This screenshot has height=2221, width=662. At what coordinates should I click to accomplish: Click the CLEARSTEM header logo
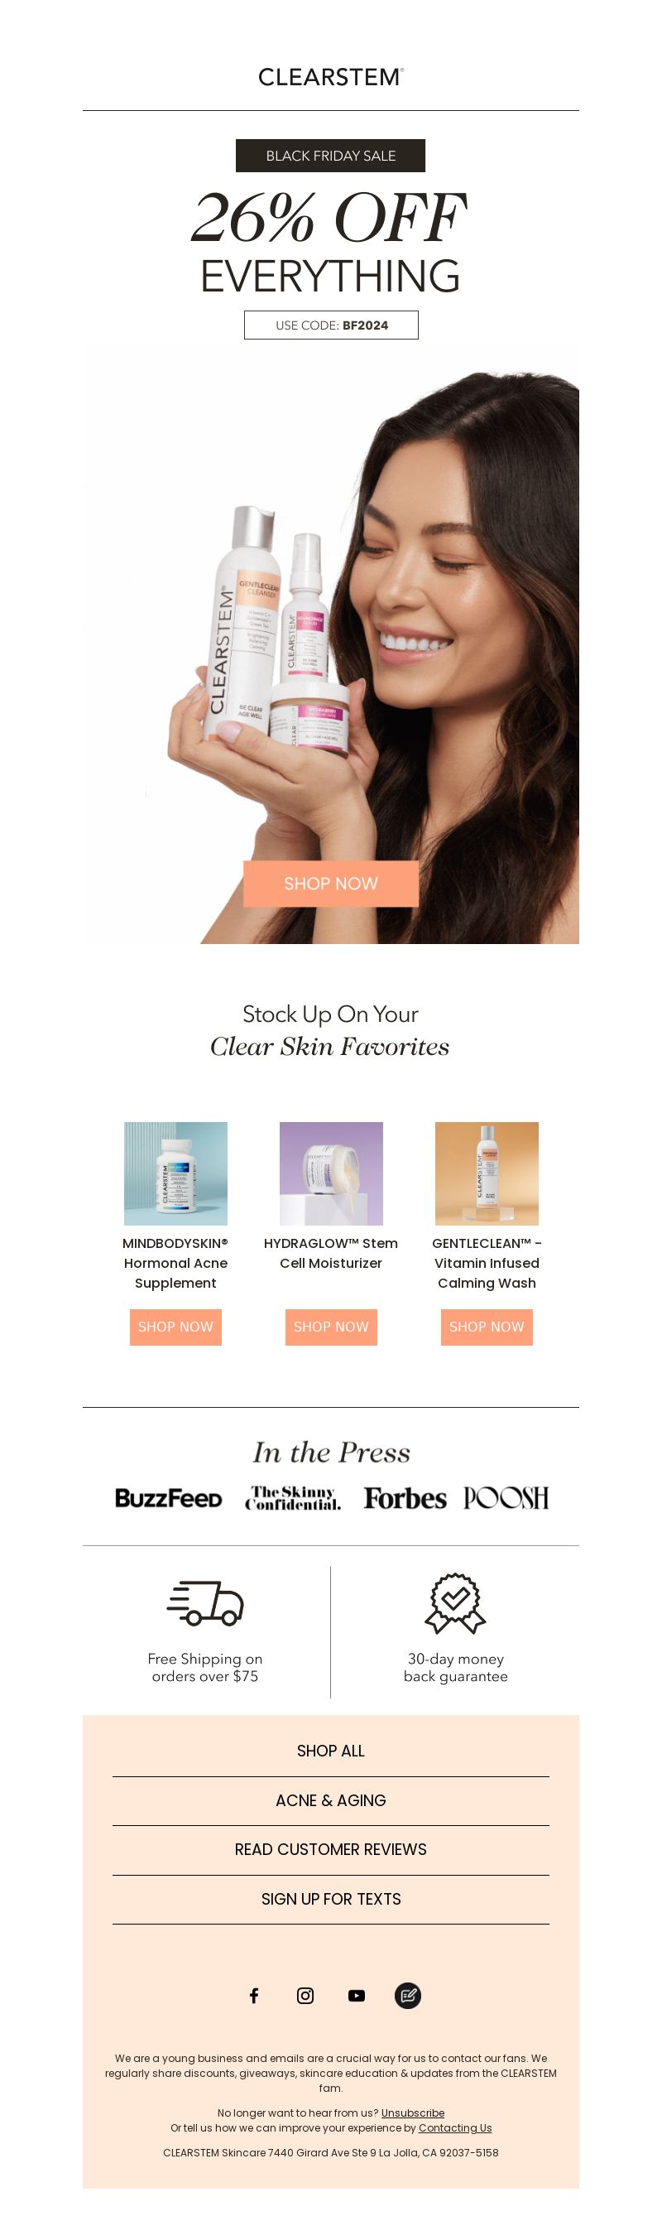tap(331, 78)
